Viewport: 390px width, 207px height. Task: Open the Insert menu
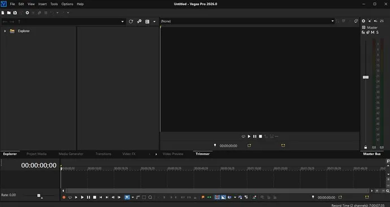42,4
